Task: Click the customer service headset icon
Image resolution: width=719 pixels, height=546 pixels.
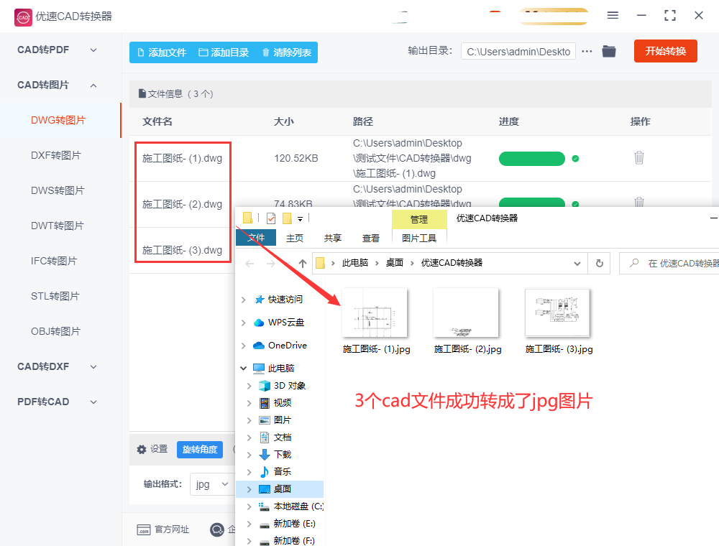Action: (x=217, y=529)
